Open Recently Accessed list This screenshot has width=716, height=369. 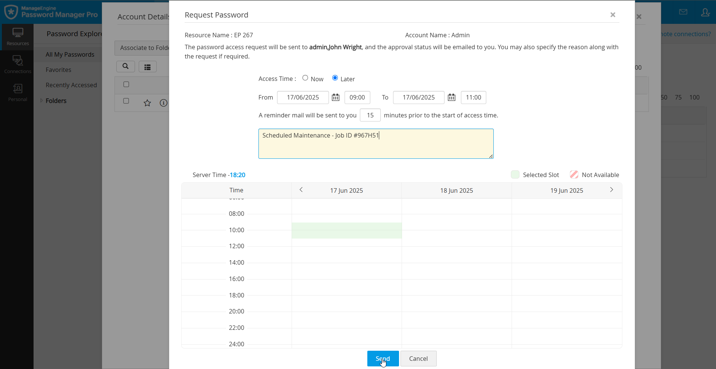click(x=71, y=85)
